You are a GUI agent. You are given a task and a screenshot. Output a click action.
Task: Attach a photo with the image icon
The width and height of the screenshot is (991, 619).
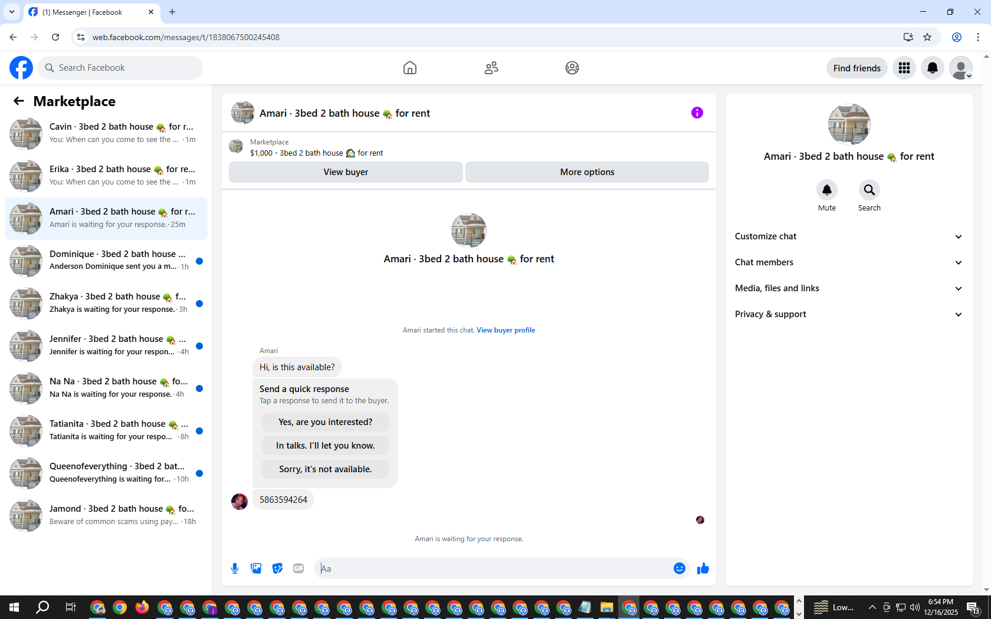256,568
